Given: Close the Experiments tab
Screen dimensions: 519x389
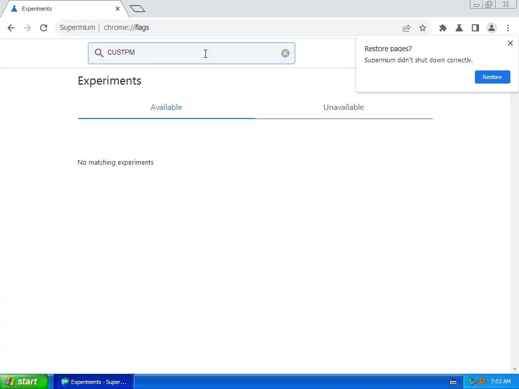Looking at the screenshot, I should pyautogui.click(x=118, y=9).
